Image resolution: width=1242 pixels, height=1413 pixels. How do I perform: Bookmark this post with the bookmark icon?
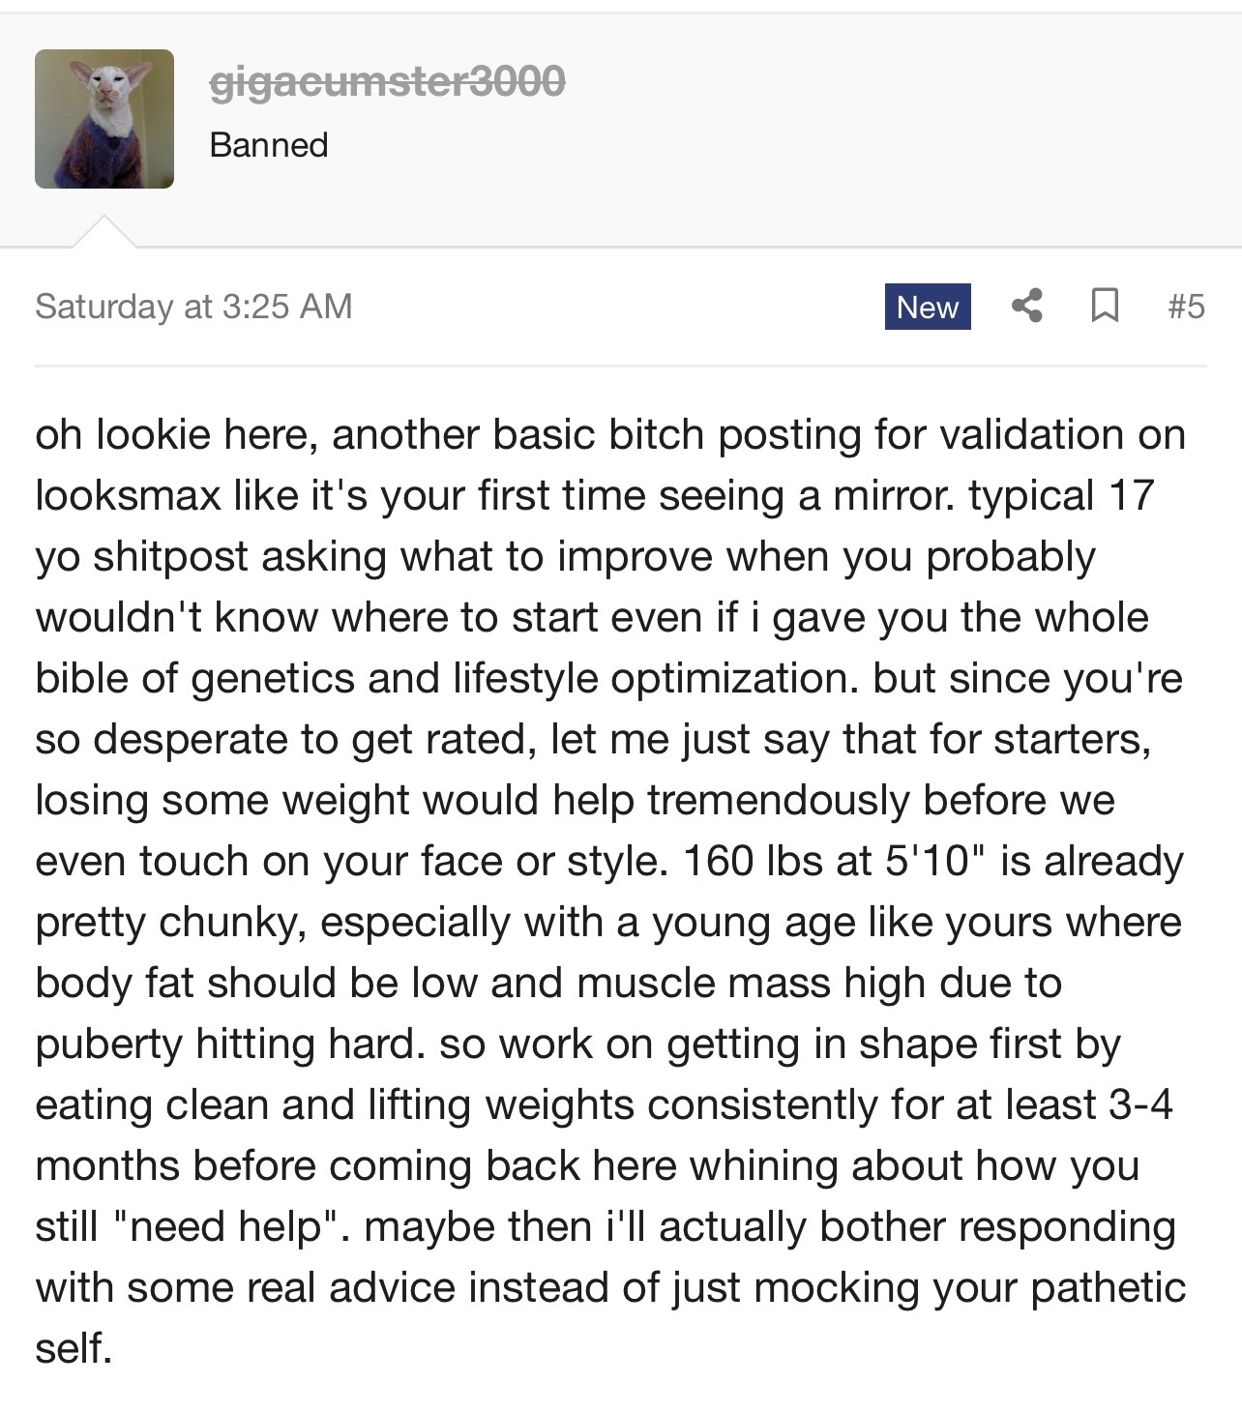pos(1105,306)
